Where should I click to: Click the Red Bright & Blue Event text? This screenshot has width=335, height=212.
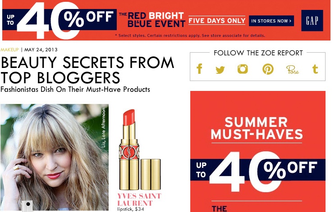point(152,20)
